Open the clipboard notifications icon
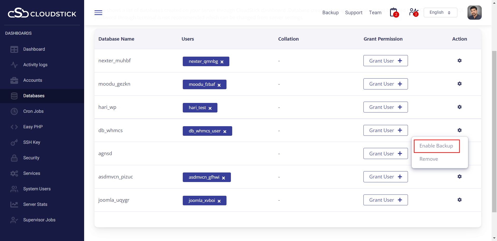 394,12
